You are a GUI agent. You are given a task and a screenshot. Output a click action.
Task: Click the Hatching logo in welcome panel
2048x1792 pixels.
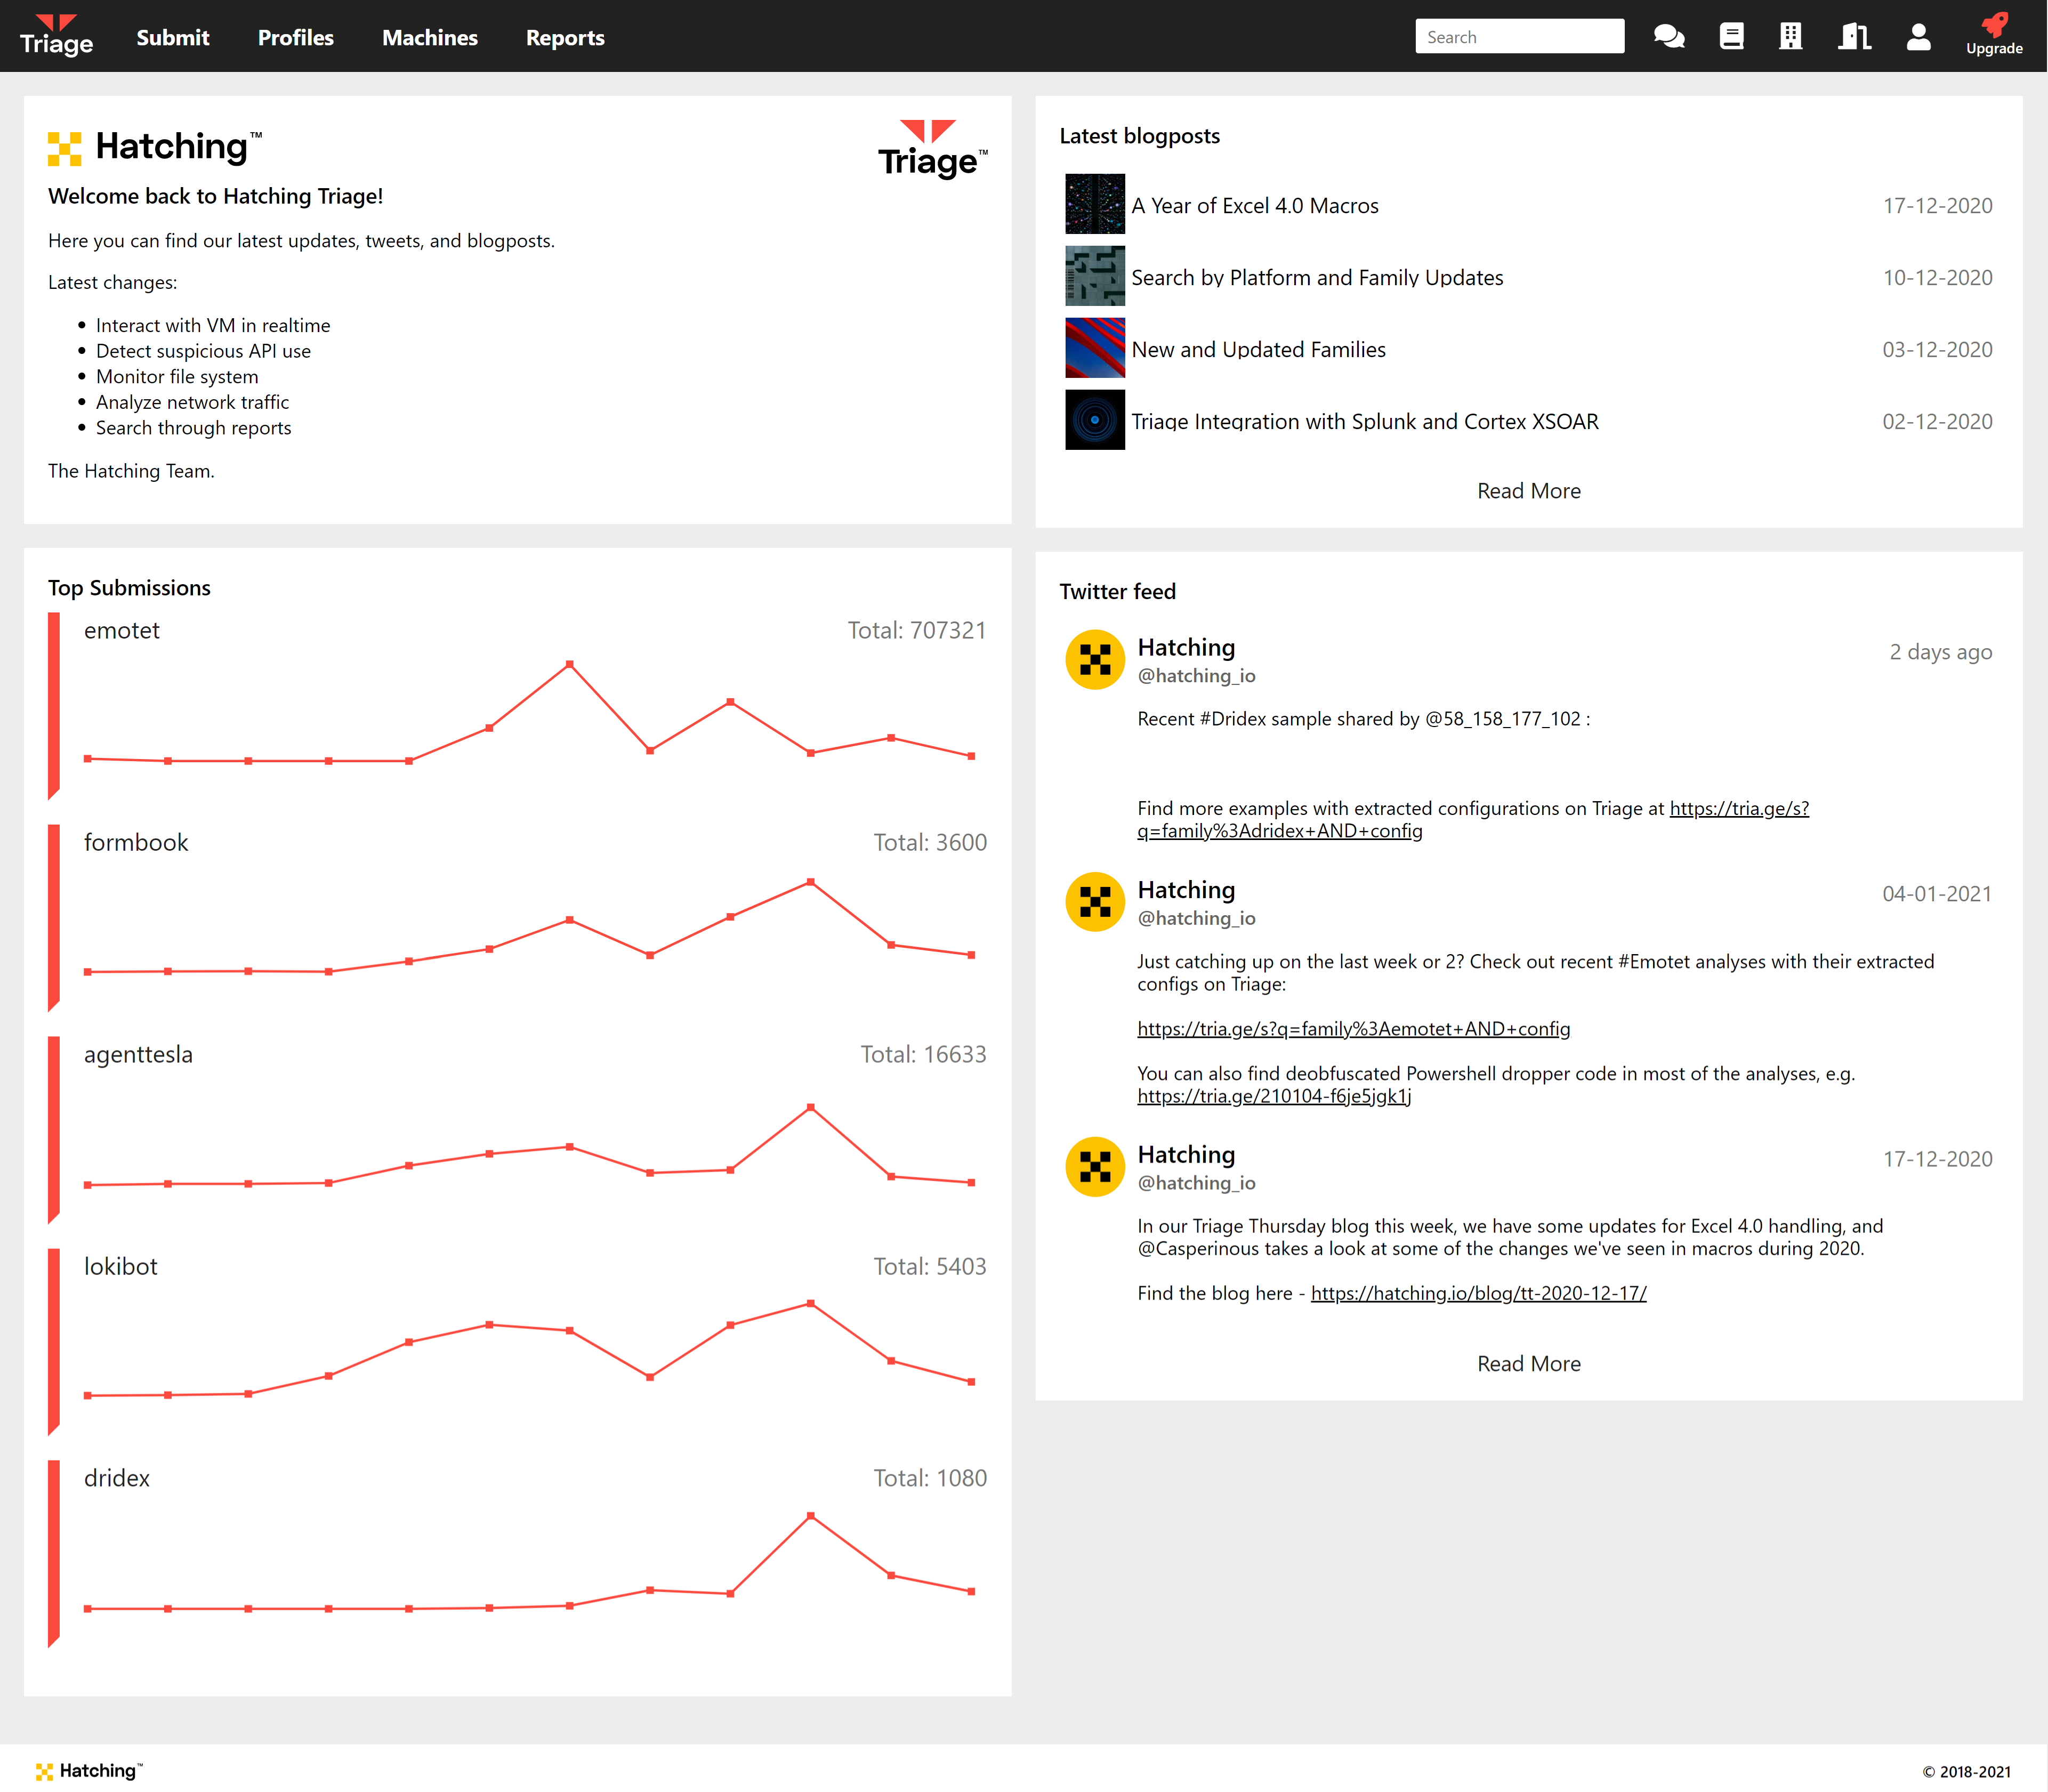(155, 147)
